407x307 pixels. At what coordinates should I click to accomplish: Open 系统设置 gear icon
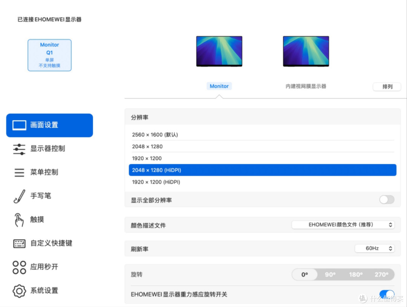tap(19, 291)
